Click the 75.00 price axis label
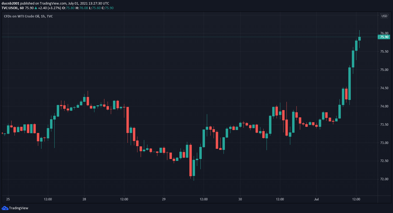This screenshot has width=393, height=213. click(384, 70)
